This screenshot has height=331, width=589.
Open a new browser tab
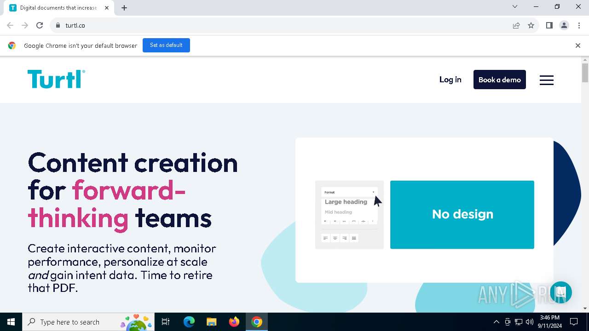(x=124, y=8)
